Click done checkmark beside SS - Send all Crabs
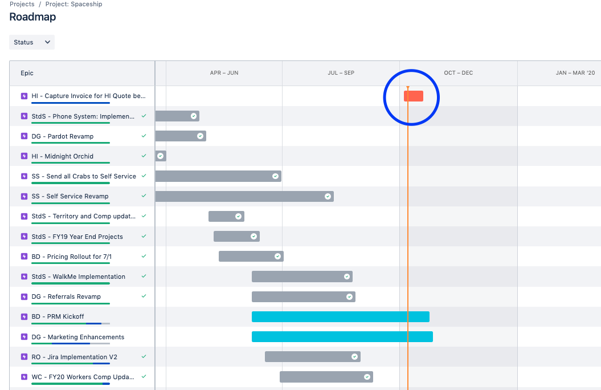Viewport: 601px width, 390px height. click(144, 176)
